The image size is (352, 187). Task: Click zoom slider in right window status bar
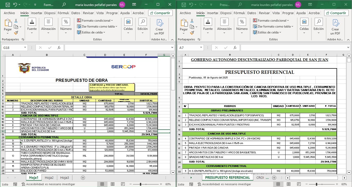click(316, 184)
